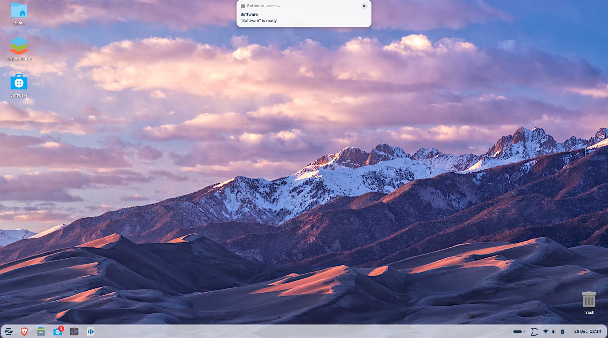Open Software store with red badge
608x338 pixels.
pos(58,331)
